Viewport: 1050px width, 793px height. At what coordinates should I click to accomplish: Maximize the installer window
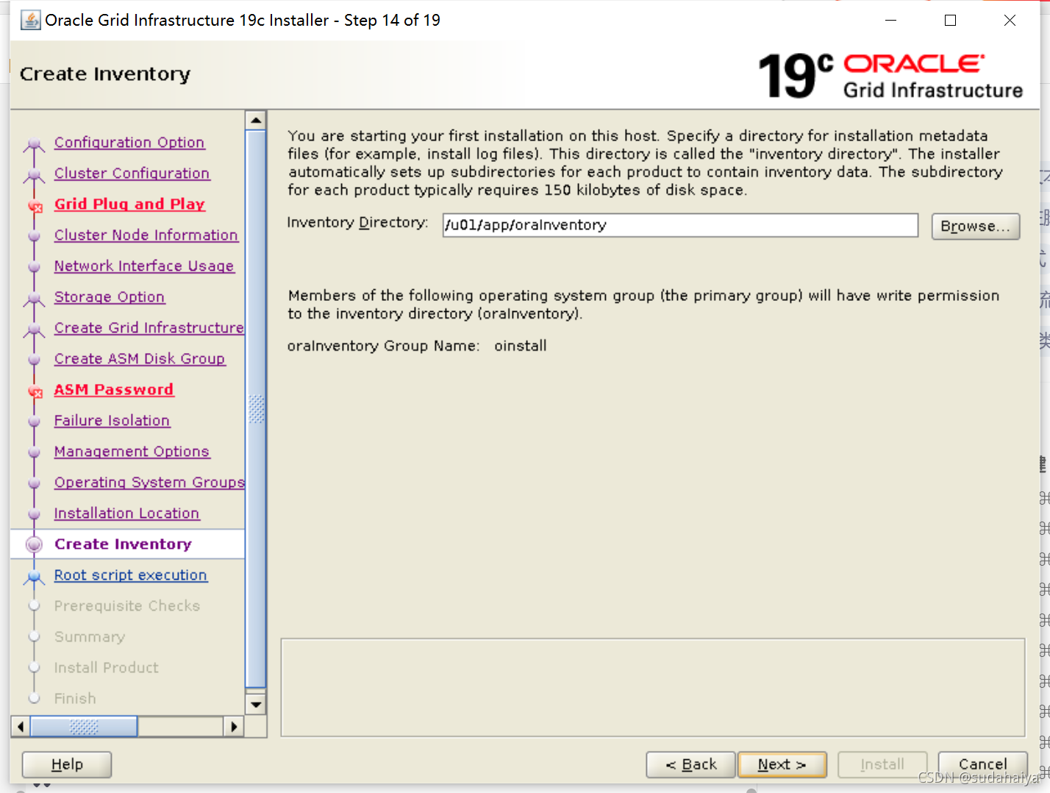tap(950, 21)
